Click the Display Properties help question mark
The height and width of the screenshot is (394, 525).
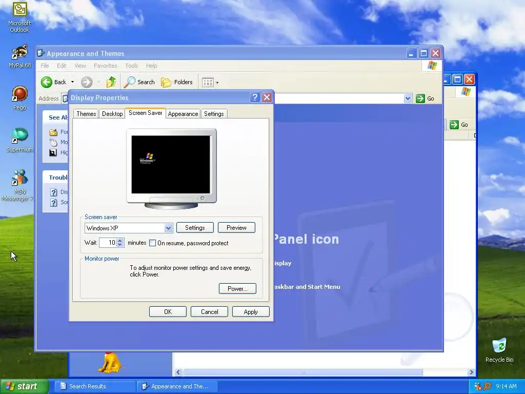(255, 97)
